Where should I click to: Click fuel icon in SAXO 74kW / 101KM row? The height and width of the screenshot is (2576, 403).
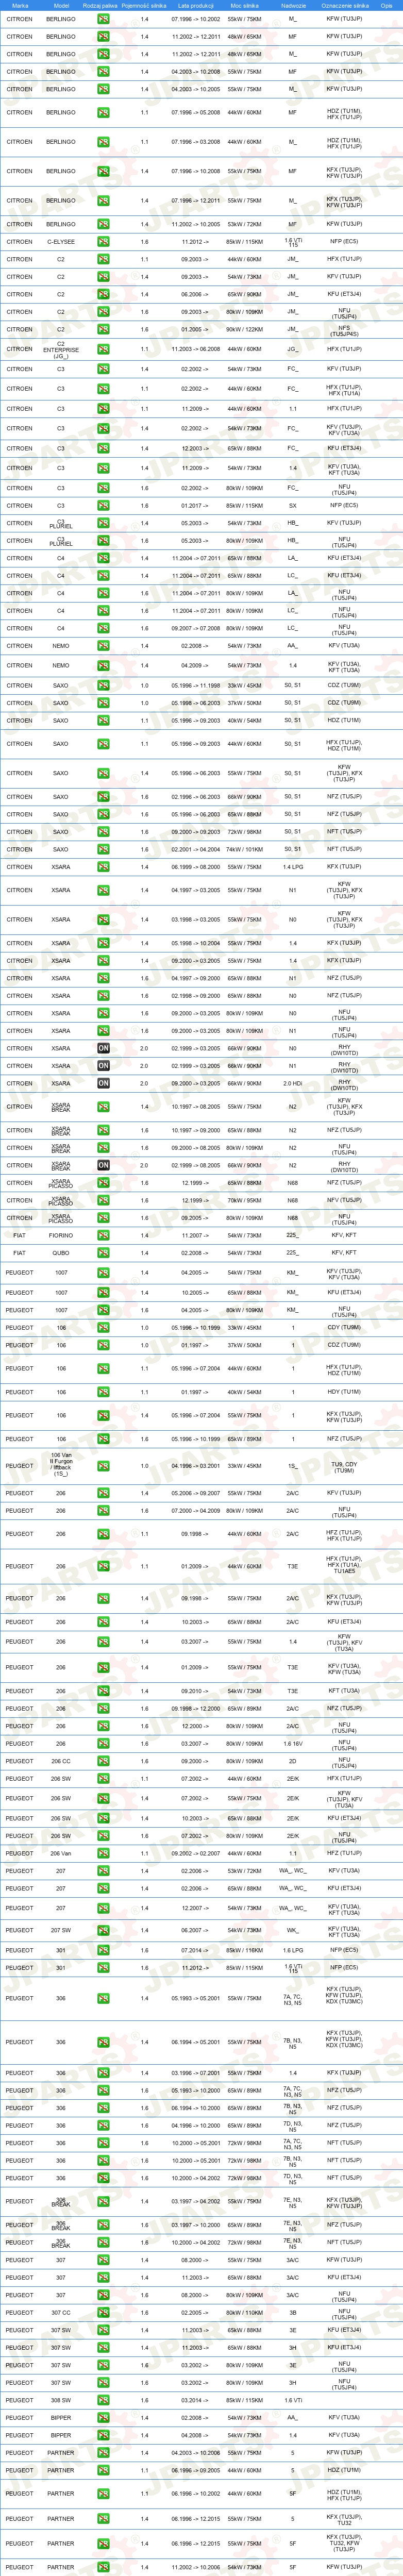103,849
